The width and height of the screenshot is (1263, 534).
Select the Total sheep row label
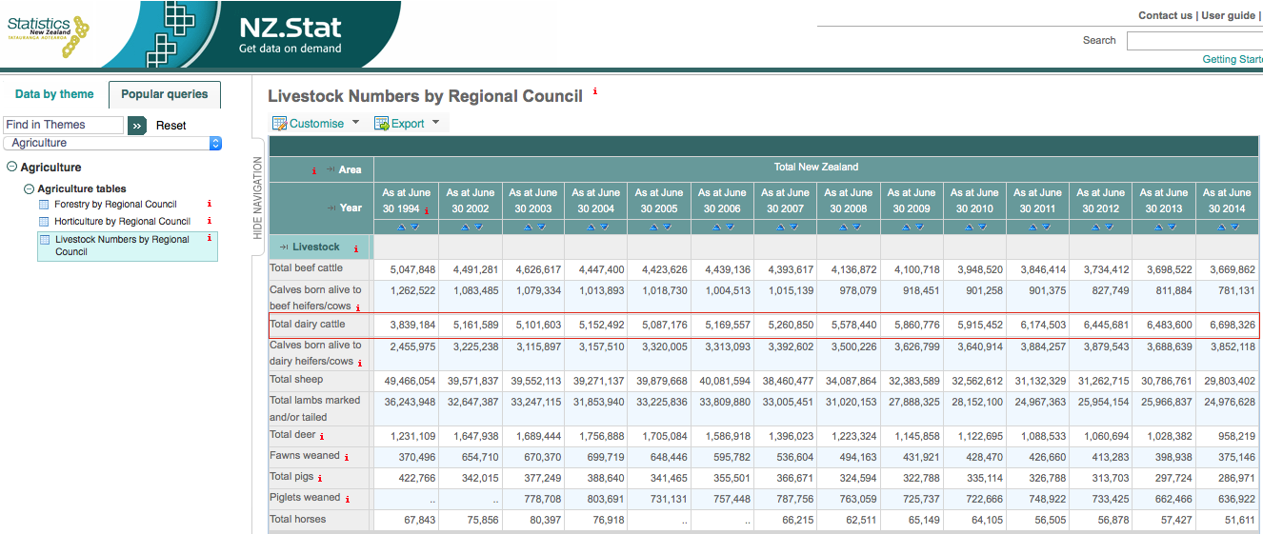pos(296,379)
